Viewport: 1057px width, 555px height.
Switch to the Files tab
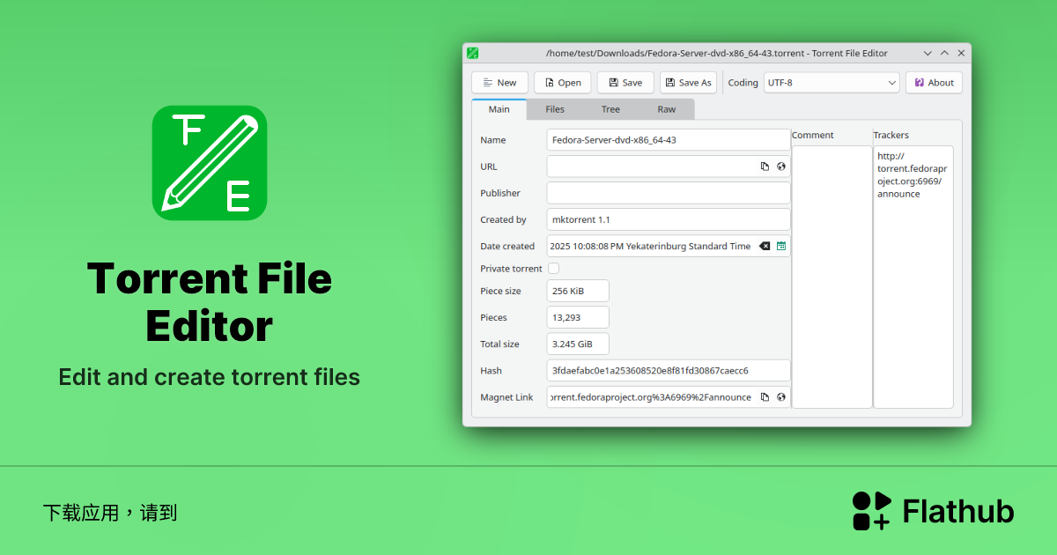(x=555, y=109)
